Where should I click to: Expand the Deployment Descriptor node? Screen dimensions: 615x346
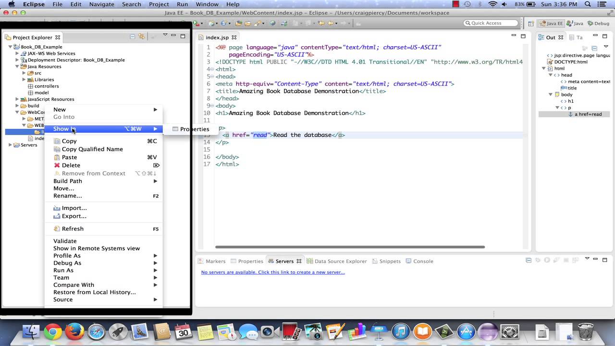pyautogui.click(x=17, y=60)
